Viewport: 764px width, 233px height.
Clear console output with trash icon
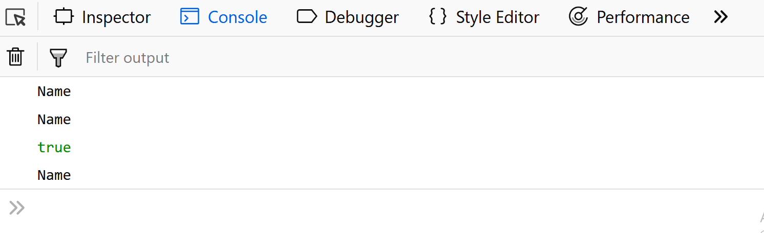coord(16,57)
